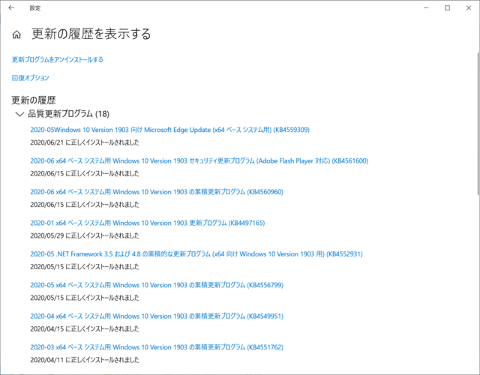This screenshot has height=375, width=480.
Task: Minimize the 設定 window
Action: (426, 8)
